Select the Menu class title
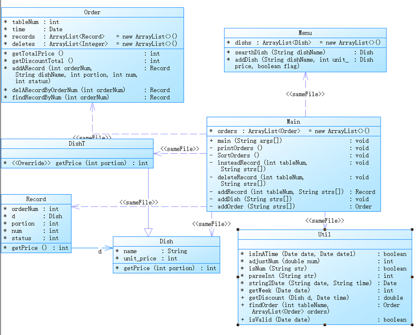Viewport: 417px width, 335px height. [305, 33]
